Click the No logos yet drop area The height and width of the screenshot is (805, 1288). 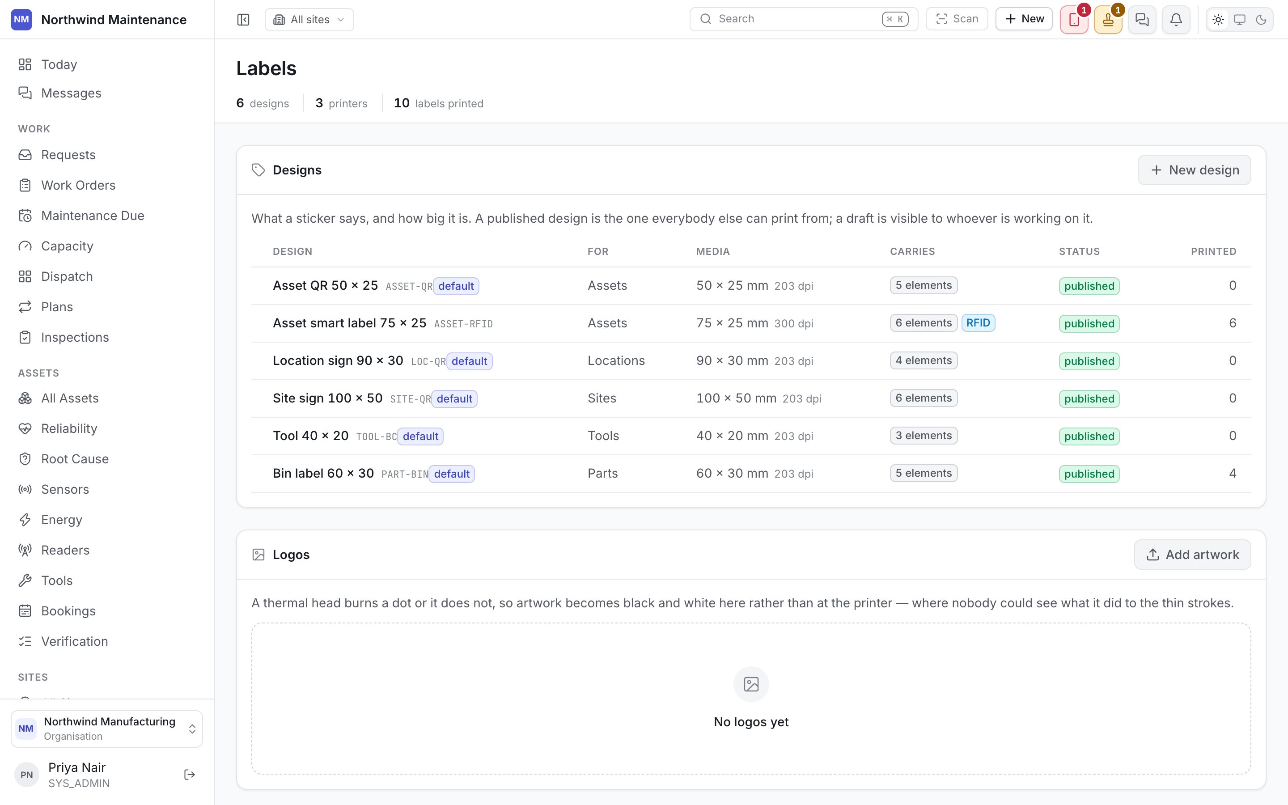click(751, 699)
